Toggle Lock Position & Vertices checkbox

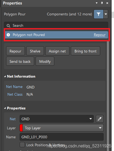click(22, 145)
